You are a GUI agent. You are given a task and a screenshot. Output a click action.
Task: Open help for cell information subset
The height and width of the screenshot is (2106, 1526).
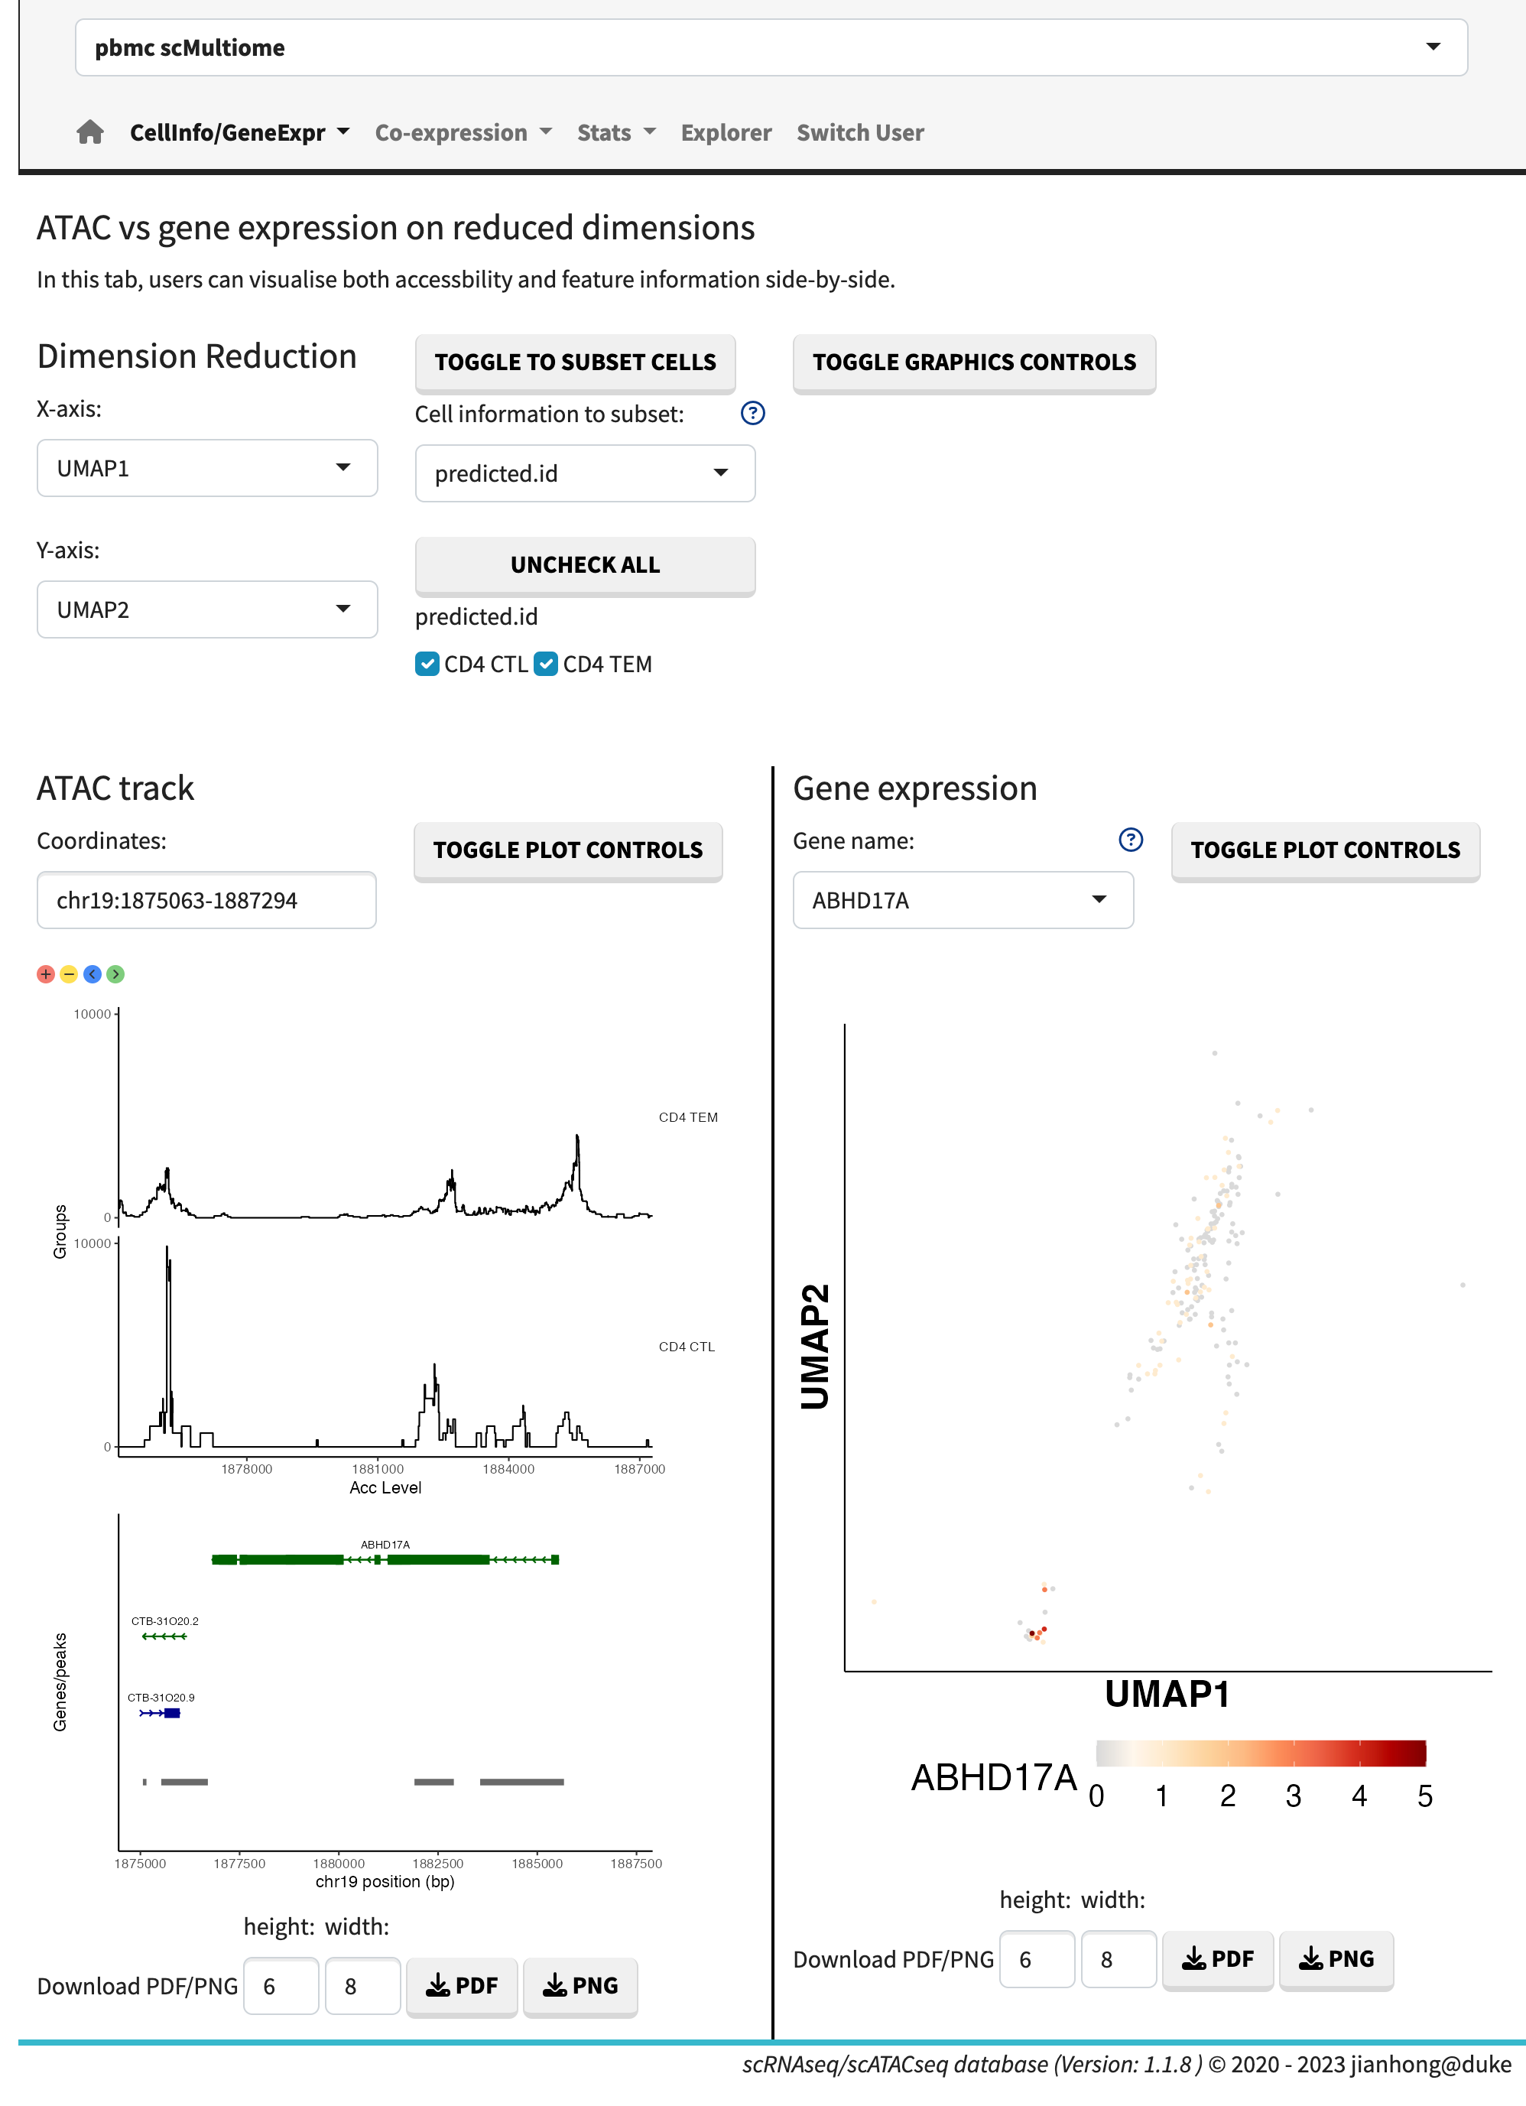[x=753, y=413]
